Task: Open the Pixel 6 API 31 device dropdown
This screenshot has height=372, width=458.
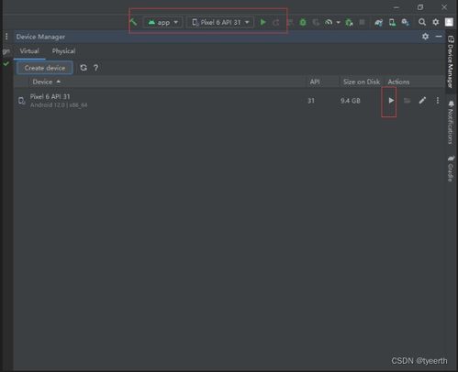Action: [220, 22]
